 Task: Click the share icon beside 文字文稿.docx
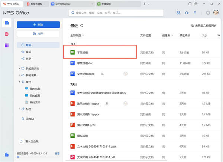point(102,74)
